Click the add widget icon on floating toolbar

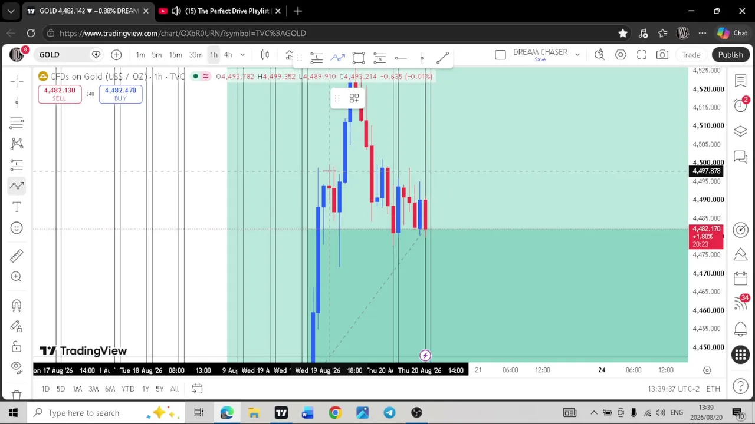(354, 99)
